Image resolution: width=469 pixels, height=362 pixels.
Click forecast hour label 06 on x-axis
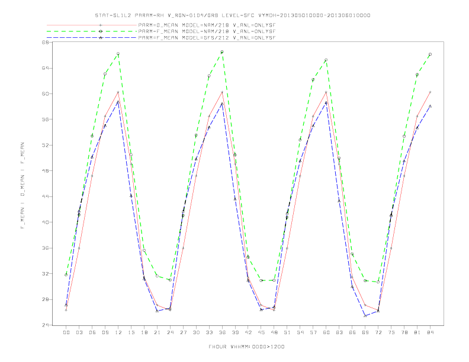coord(92,332)
